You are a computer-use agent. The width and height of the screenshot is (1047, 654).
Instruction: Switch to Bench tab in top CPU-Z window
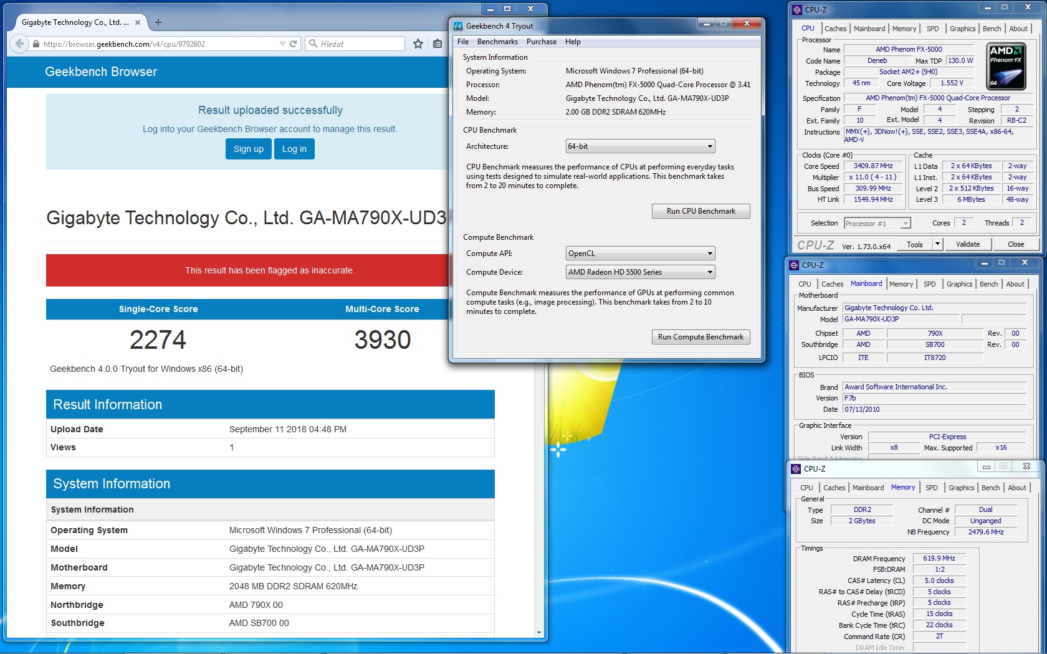point(992,29)
